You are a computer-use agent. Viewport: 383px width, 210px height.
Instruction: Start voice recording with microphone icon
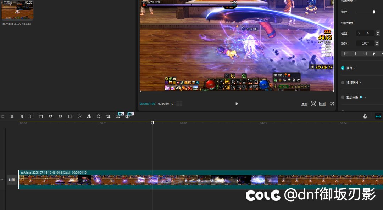tap(365, 116)
